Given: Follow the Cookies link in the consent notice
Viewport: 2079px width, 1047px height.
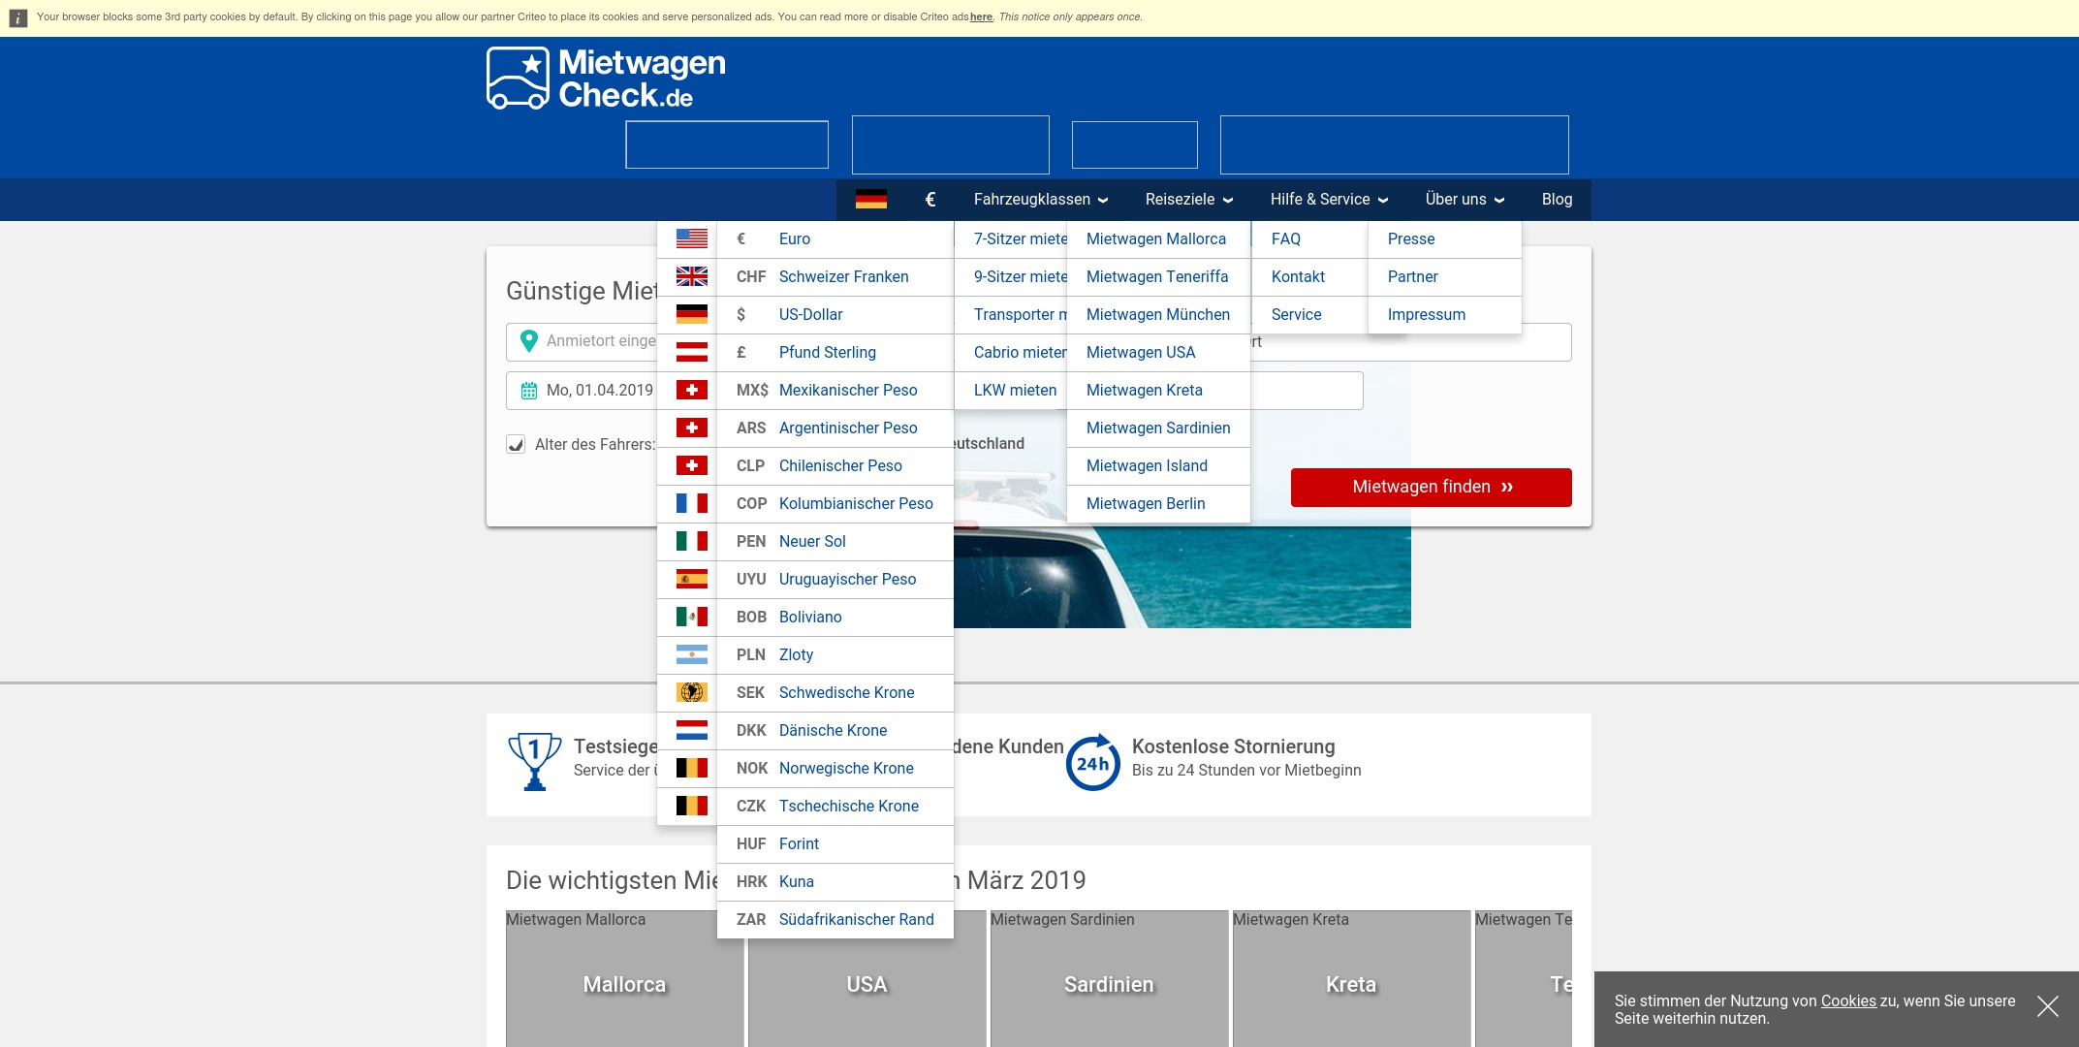Looking at the screenshot, I should point(1848,1000).
